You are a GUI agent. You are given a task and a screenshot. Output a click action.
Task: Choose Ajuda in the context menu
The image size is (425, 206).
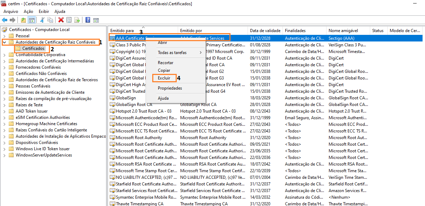tap(163, 98)
